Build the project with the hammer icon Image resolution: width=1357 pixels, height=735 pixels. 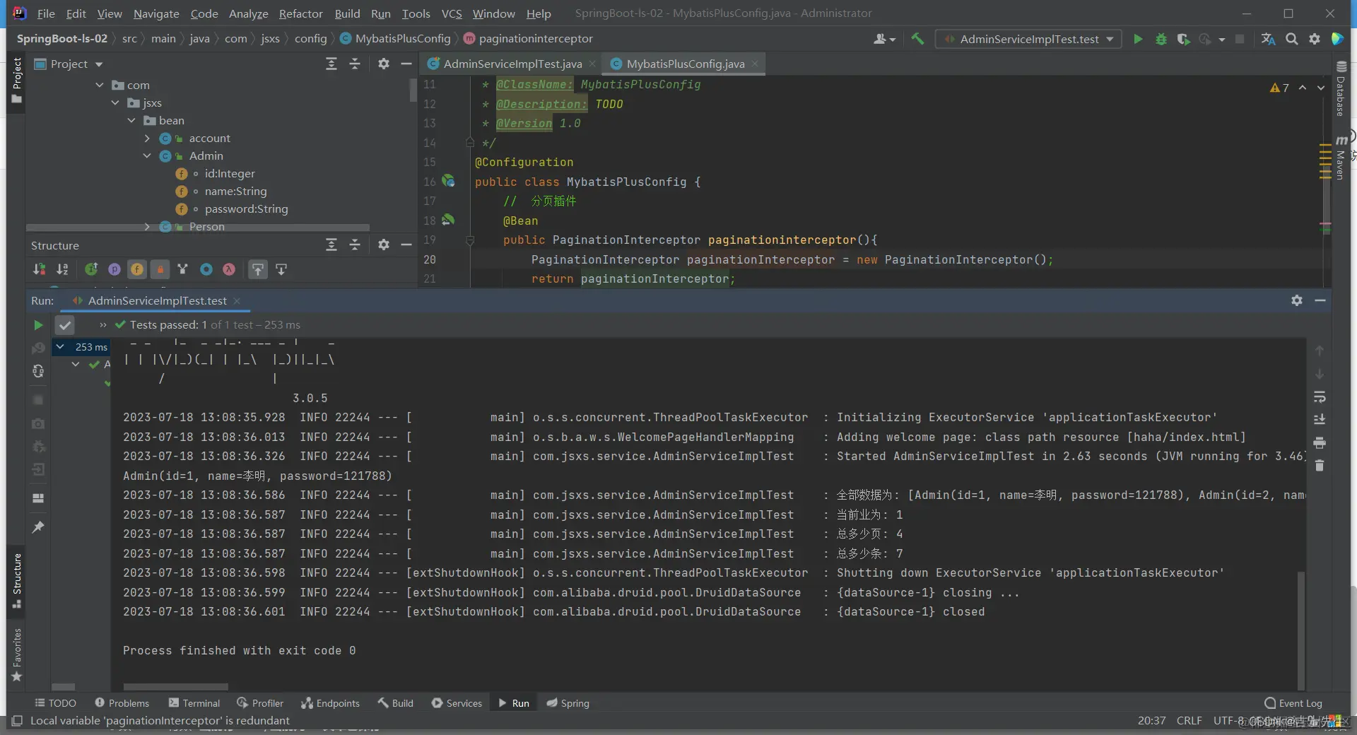pos(917,39)
